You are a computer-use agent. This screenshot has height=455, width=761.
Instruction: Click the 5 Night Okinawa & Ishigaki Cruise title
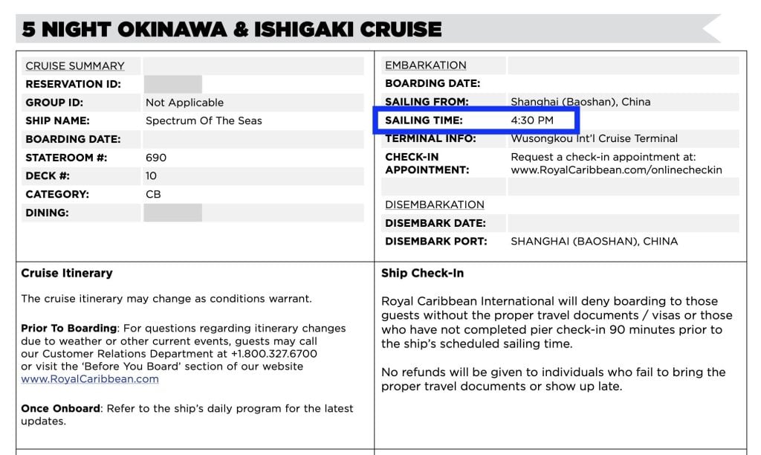(232, 30)
